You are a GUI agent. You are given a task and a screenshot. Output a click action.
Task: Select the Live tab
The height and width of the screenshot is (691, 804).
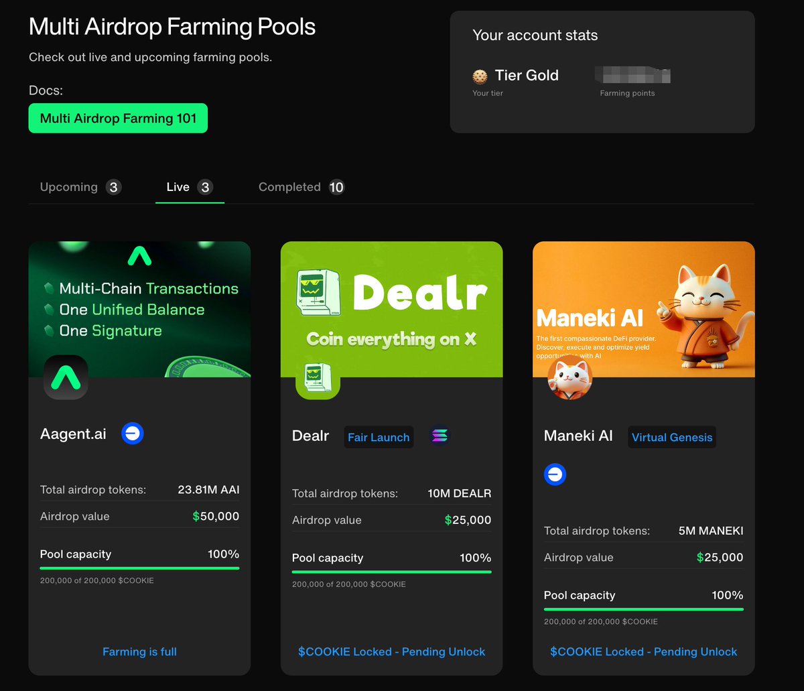tap(190, 187)
